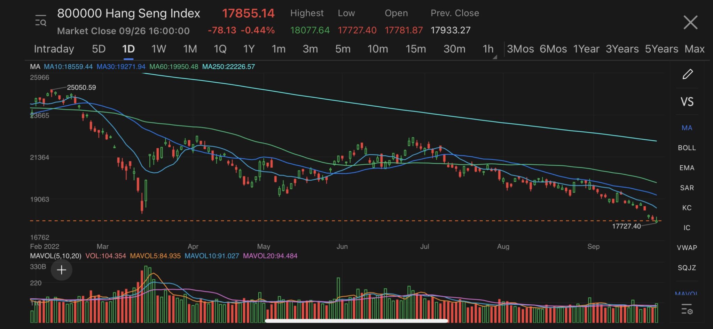Select the pencil drawing tool
This screenshot has width=713, height=329.
687,74
